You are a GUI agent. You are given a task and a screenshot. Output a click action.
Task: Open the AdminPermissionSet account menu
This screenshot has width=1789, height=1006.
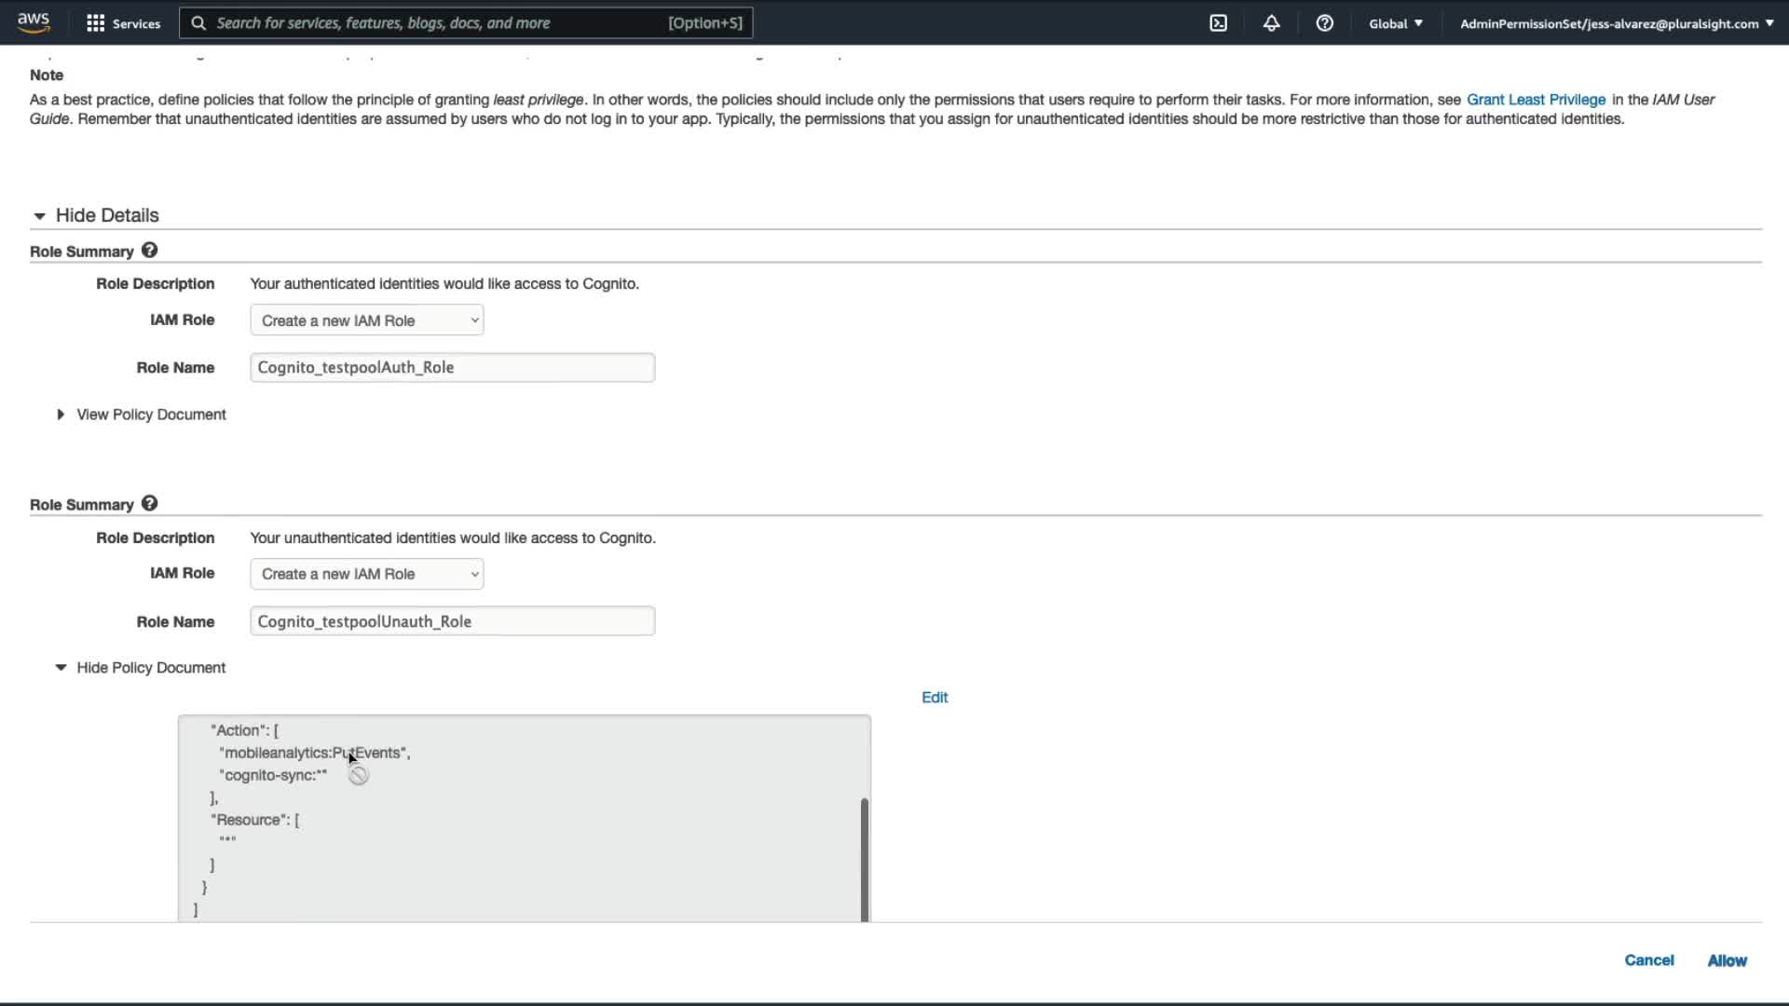[1616, 23]
